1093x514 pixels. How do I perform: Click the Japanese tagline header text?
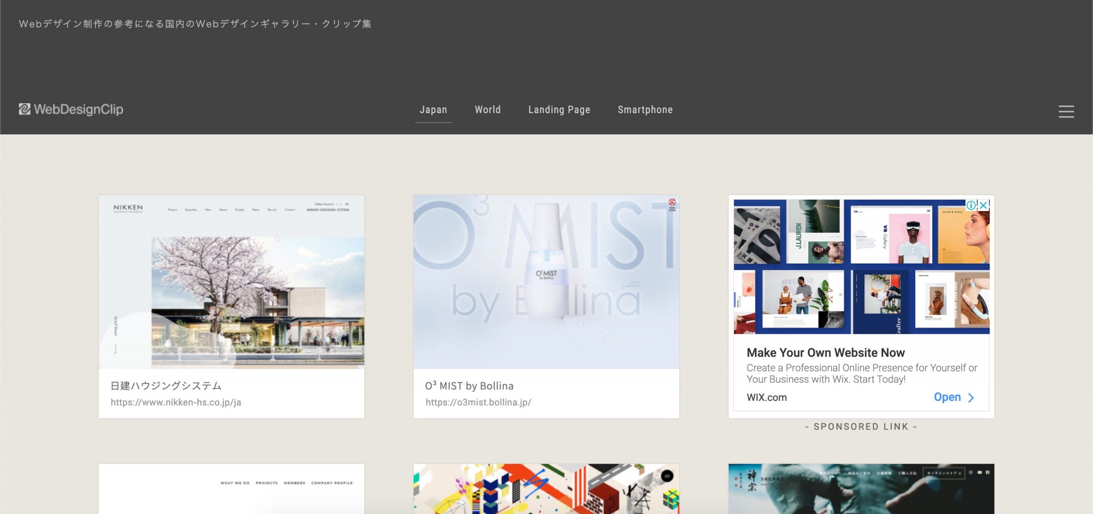(x=195, y=24)
